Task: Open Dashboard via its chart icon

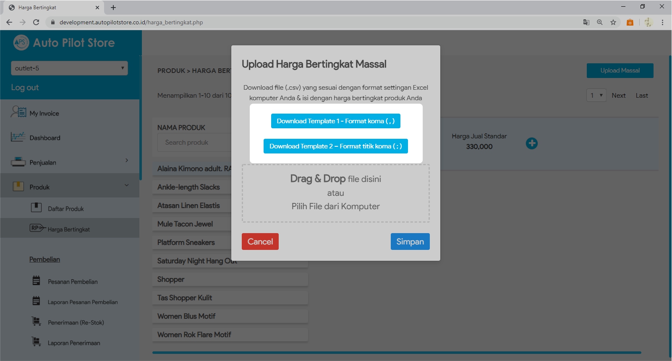Action: click(x=18, y=137)
